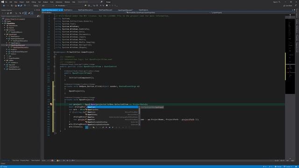299x168 pixels.
Task: Select OpenProjectView.xaml.cs in the solution tree
Action: point(21,47)
